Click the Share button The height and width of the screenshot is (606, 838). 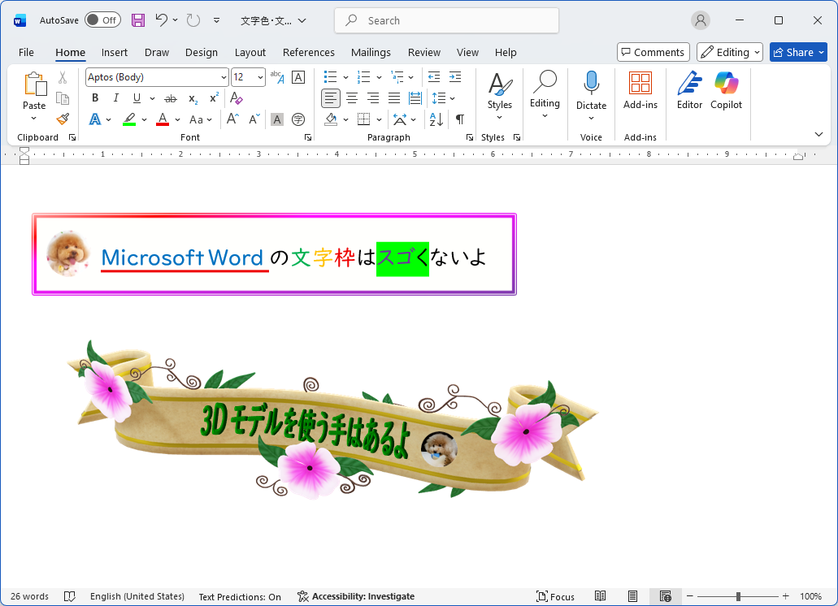coord(797,53)
